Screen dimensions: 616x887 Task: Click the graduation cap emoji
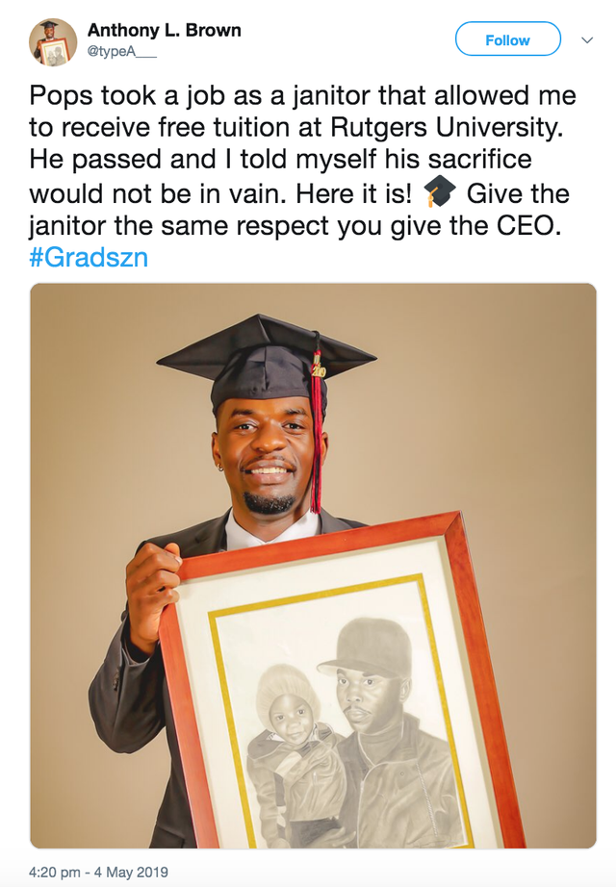click(x=439, y=192)
